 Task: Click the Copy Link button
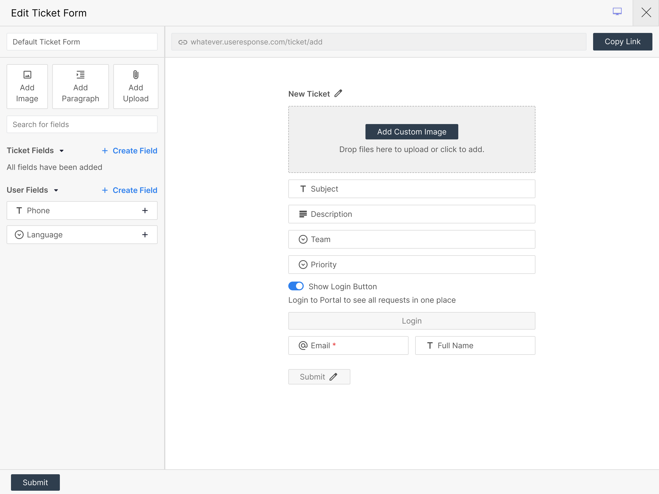coord(622,42)
